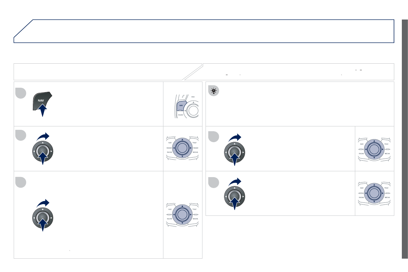Viewport: 408px width, 272px height.
Task: Click the grey step marker in the bottom-left step
Action: coord(21,182)
